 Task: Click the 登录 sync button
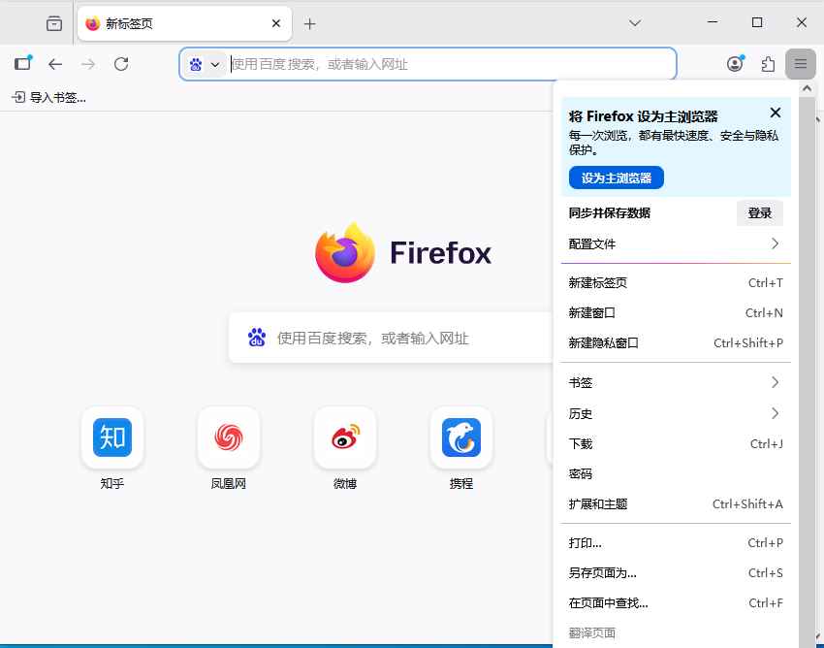(759, 213)
